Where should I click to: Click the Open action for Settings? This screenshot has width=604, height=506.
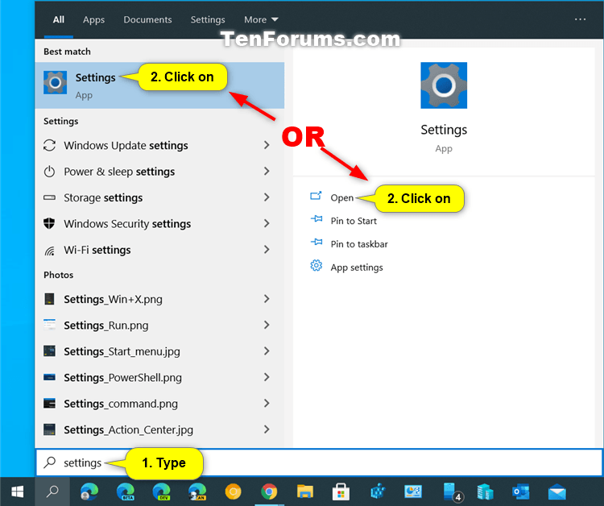click(x=341, y=197)
